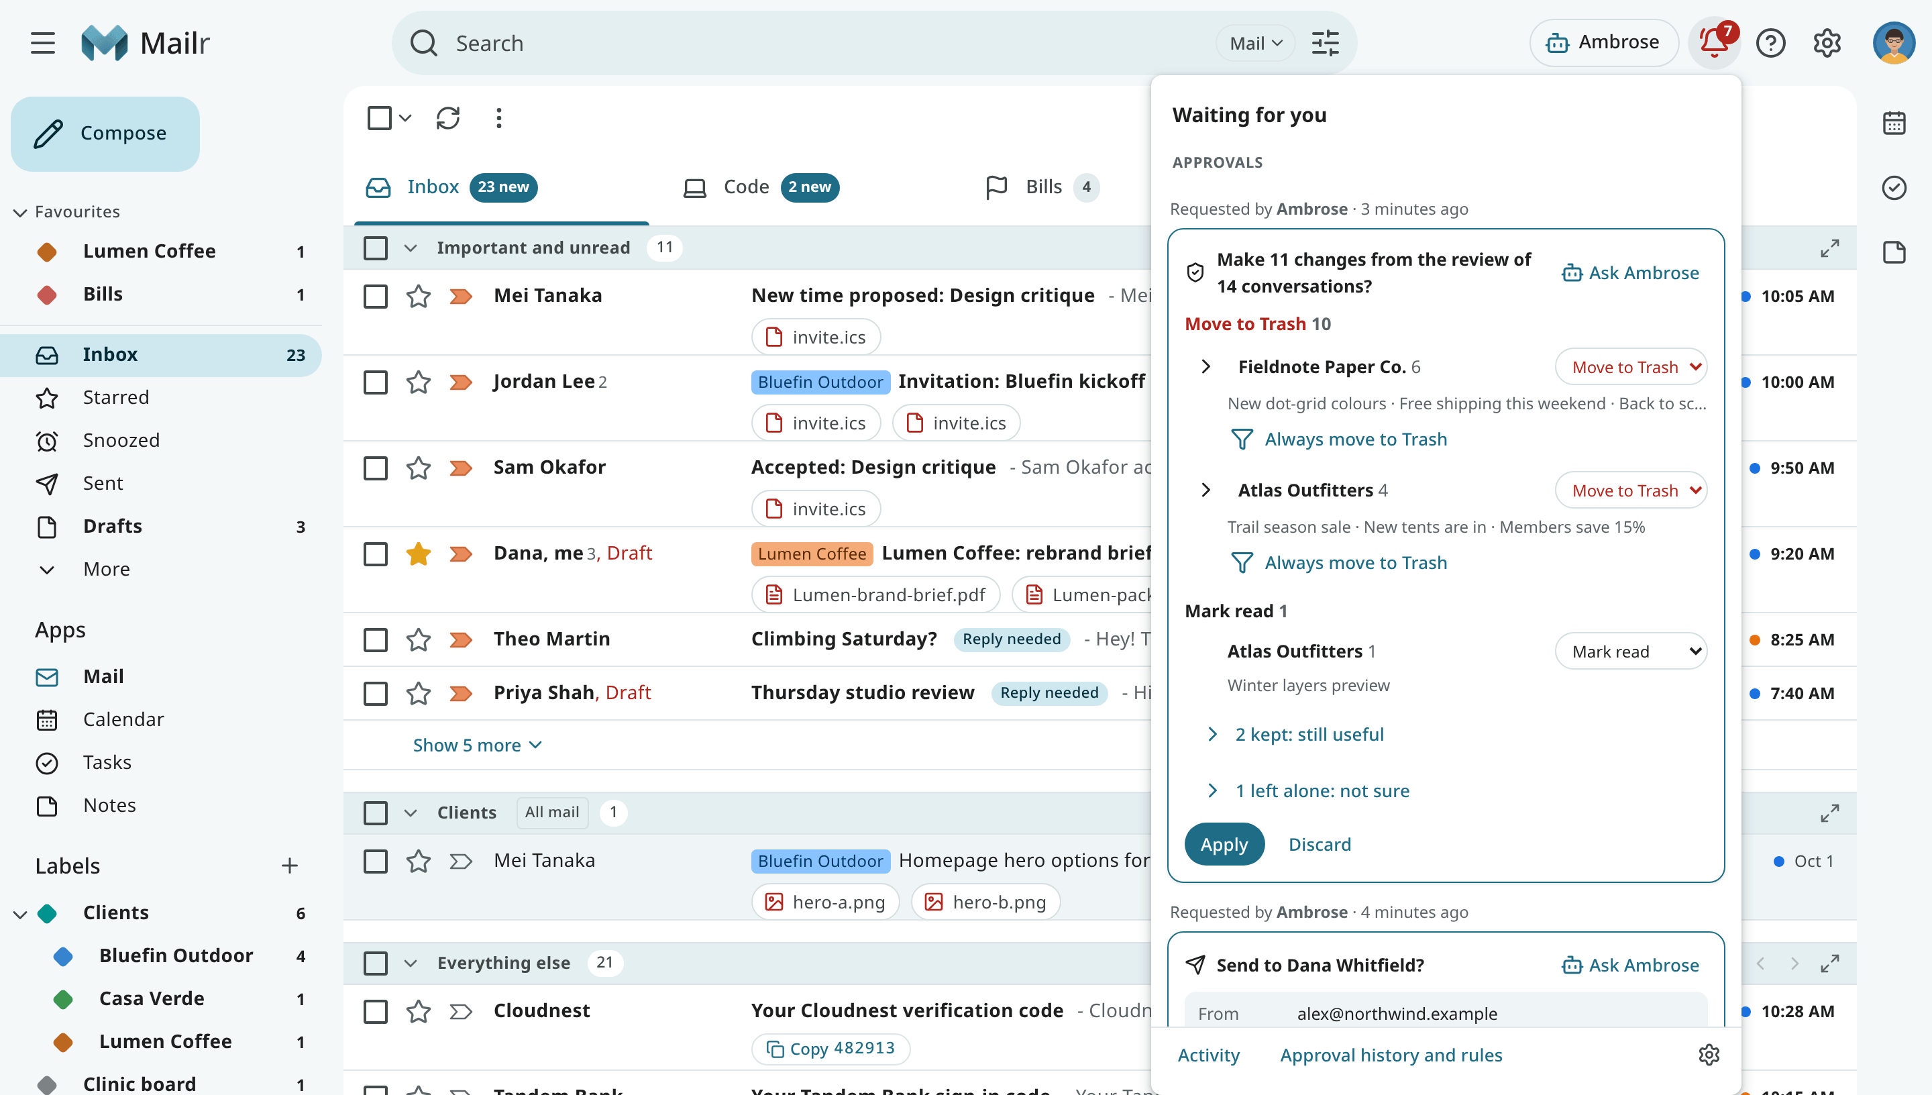The height and width of the screenshot is (1095, 1932).
Task: Toggle importance marker on Theo Martin email
Action: tap(461, 639)
